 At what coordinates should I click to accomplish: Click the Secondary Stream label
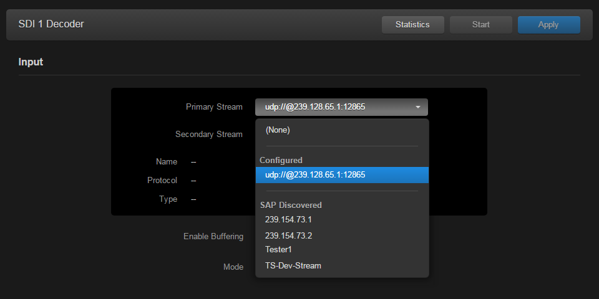[x=208, y=134]
